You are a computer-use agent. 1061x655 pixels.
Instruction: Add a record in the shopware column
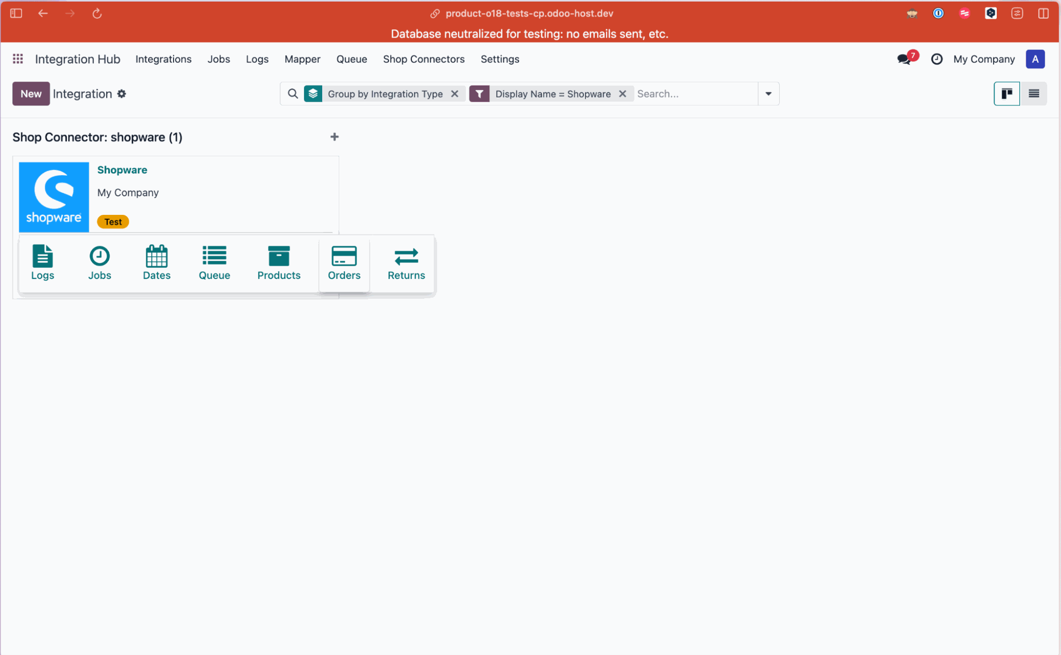click(x=334, y=137)
